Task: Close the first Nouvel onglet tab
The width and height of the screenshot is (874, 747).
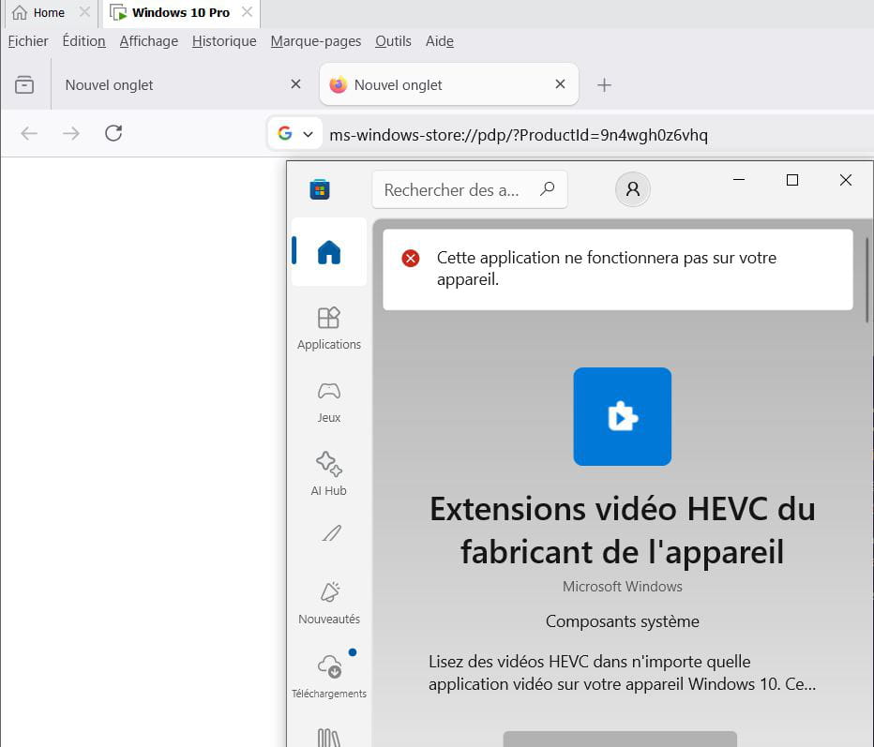Action: coord(296,84)
